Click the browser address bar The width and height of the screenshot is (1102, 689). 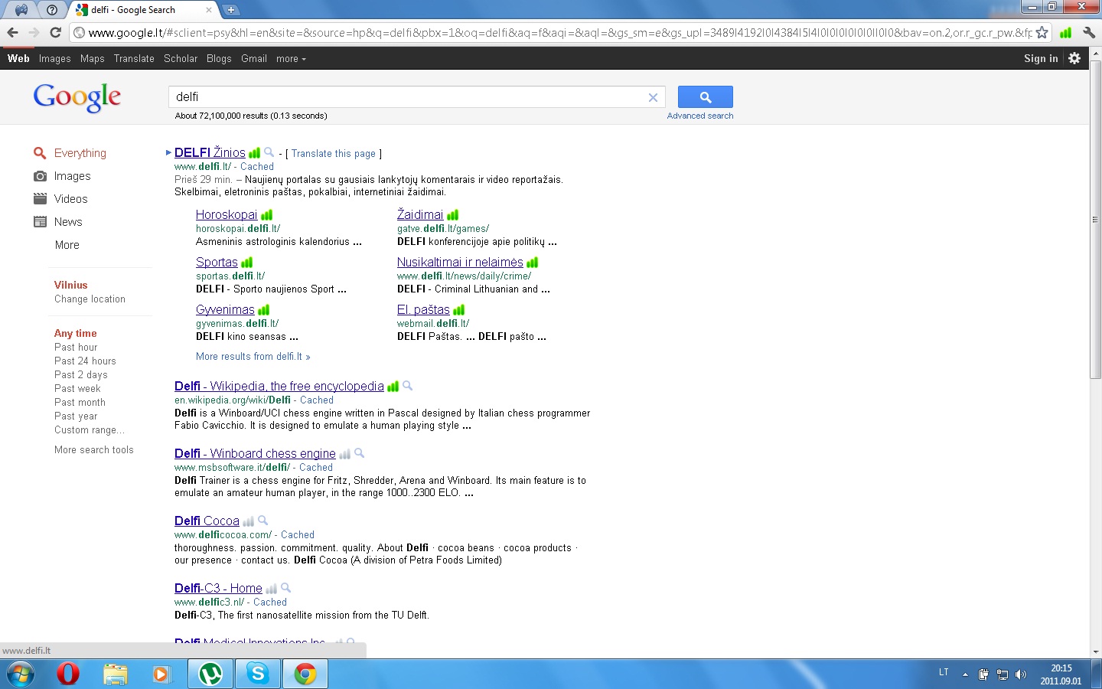point(559,32)
